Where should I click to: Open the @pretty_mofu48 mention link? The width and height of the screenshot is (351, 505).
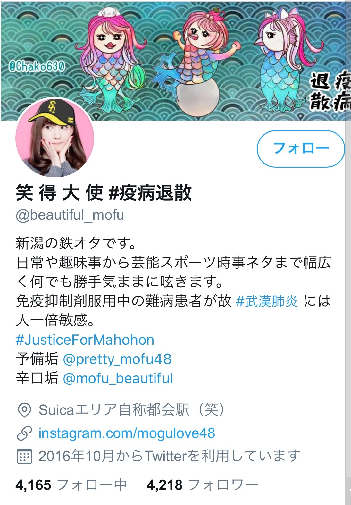pos(117,359)
